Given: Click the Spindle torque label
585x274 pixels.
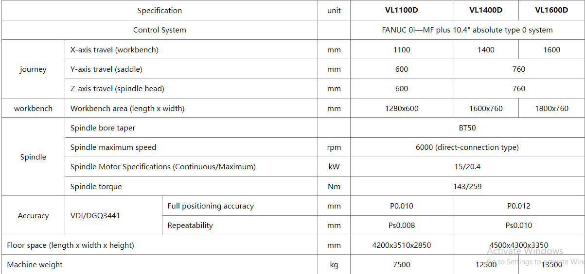Looking at the screenshot, I should coord(96,187).
